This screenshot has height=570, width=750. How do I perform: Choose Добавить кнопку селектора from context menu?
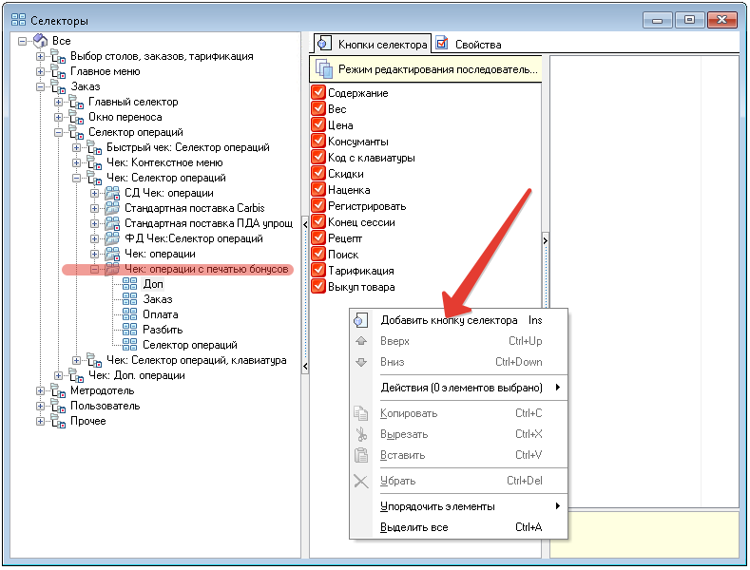click(459, 320)
